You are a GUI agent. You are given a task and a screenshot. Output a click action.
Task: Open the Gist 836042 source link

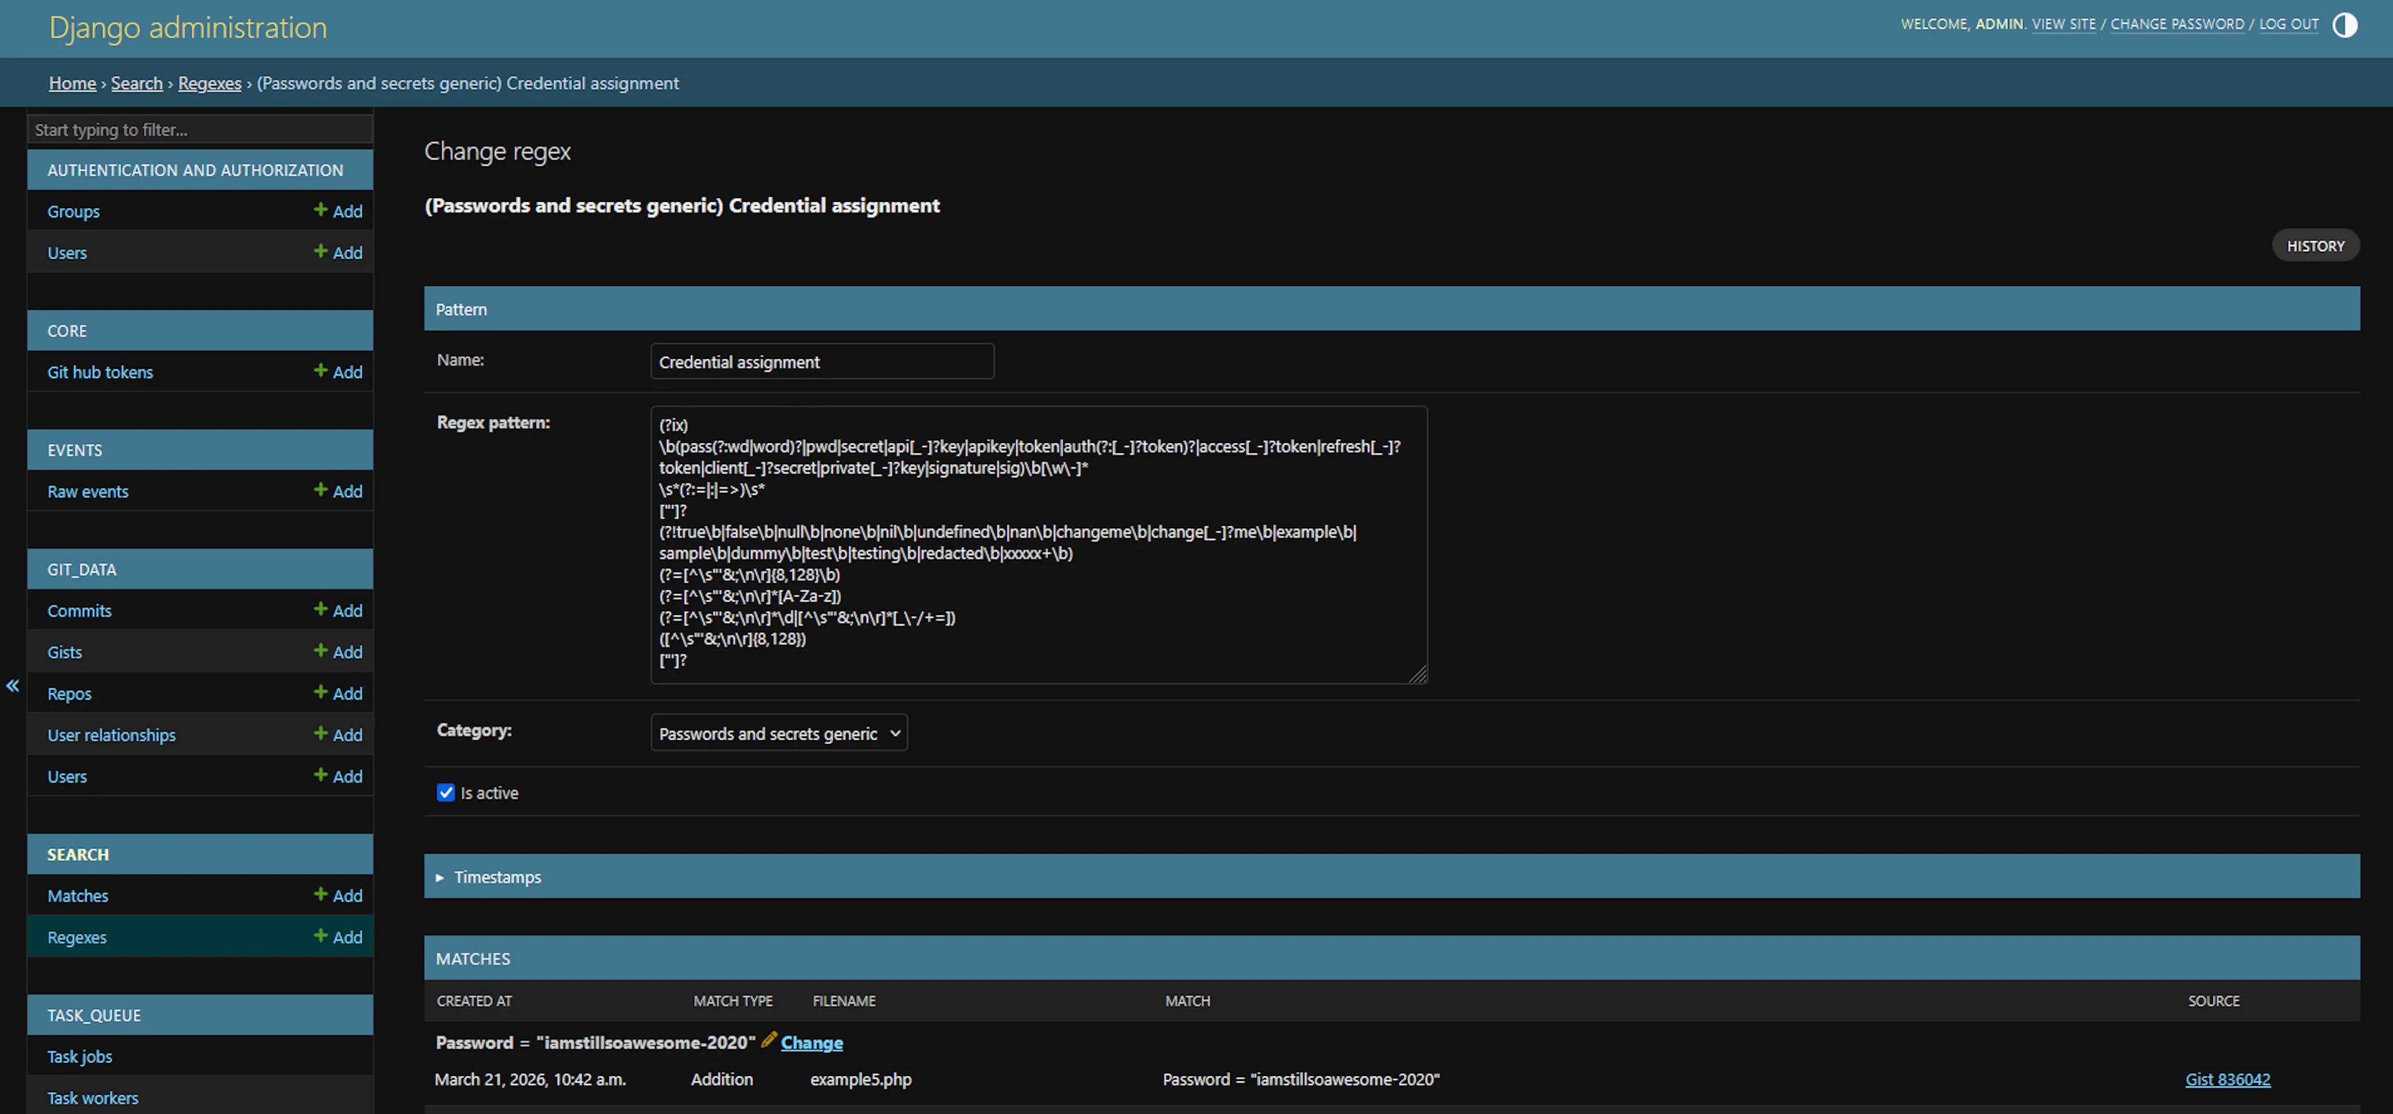click(2228, 1080)
